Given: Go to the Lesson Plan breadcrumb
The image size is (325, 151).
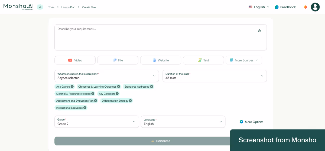Looking at the screenshot, I should pos(68,7).
